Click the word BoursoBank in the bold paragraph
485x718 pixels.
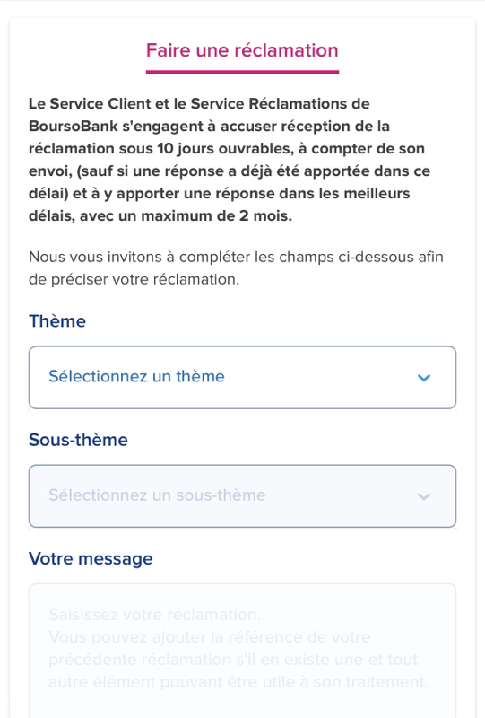[74, 126]
